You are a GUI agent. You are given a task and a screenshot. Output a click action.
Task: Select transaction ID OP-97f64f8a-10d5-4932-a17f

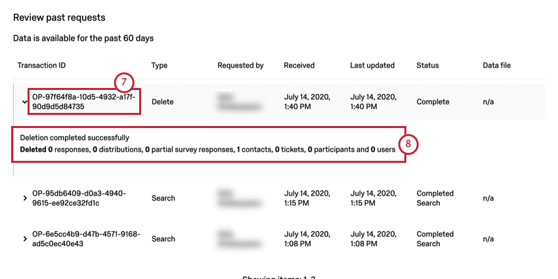(x=83, y=102)
